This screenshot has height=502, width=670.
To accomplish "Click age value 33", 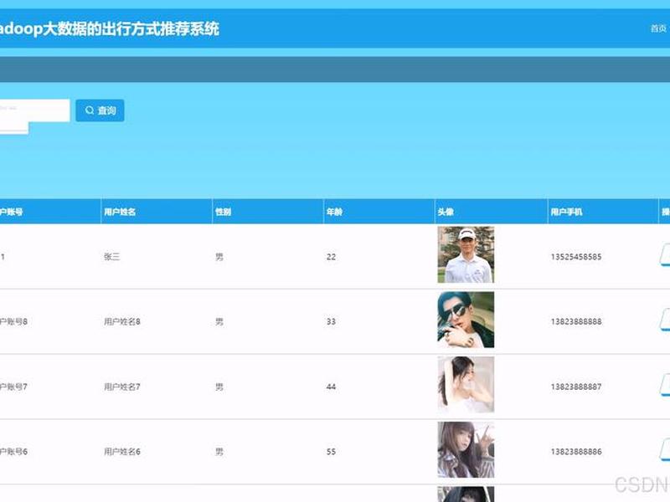I will [x=331, y=321].
